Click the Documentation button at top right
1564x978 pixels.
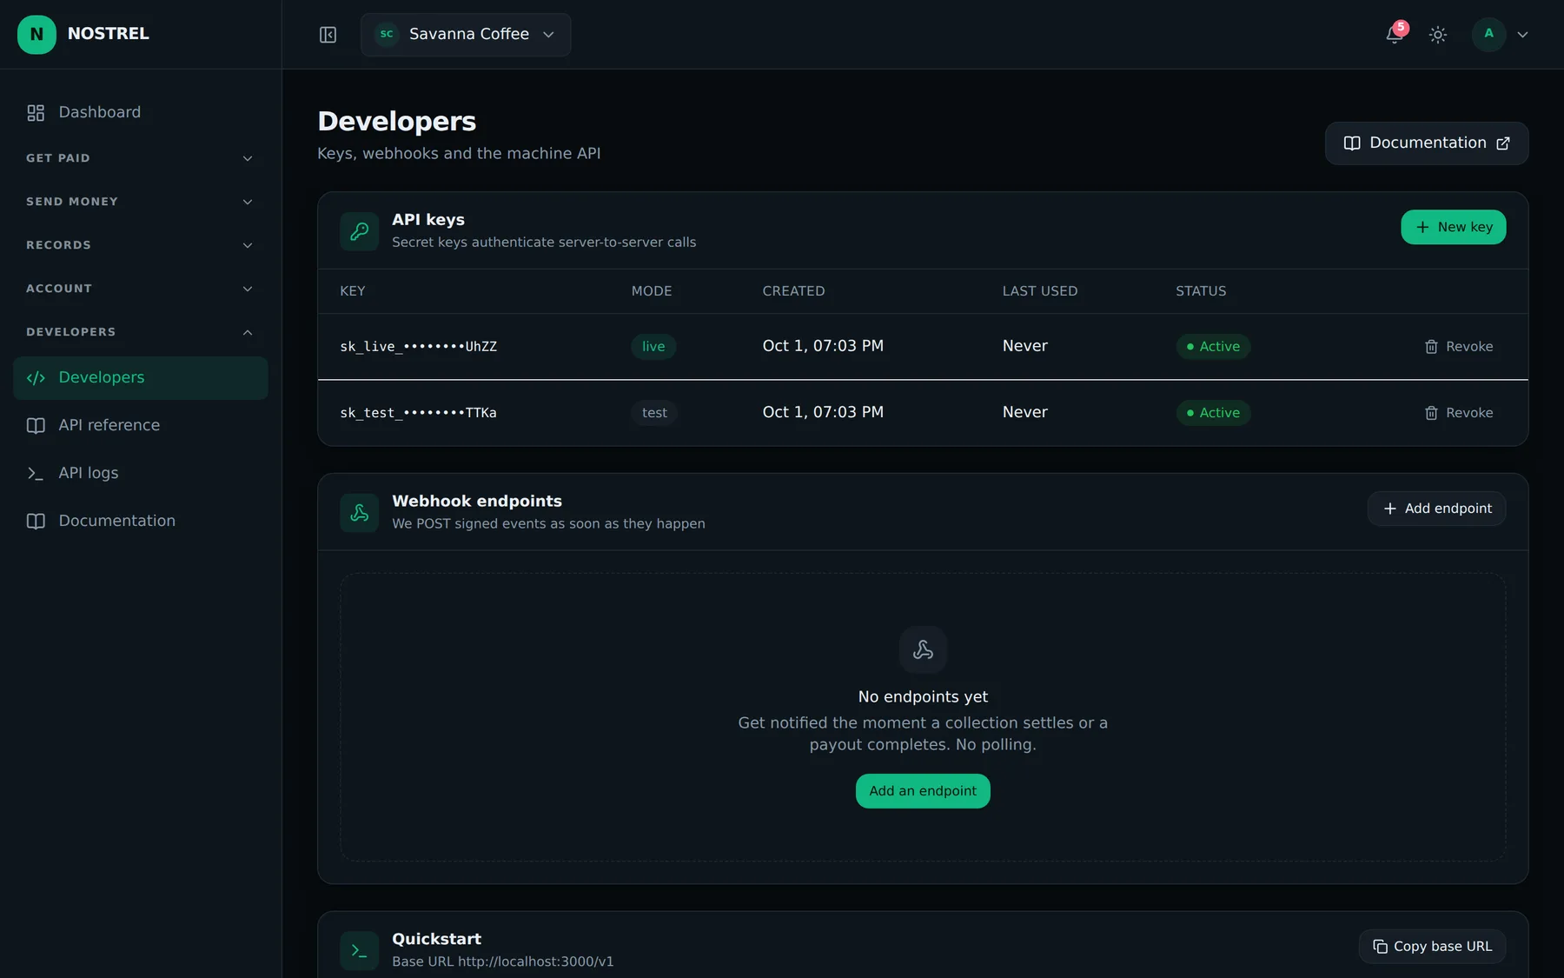coord(1427,143)
